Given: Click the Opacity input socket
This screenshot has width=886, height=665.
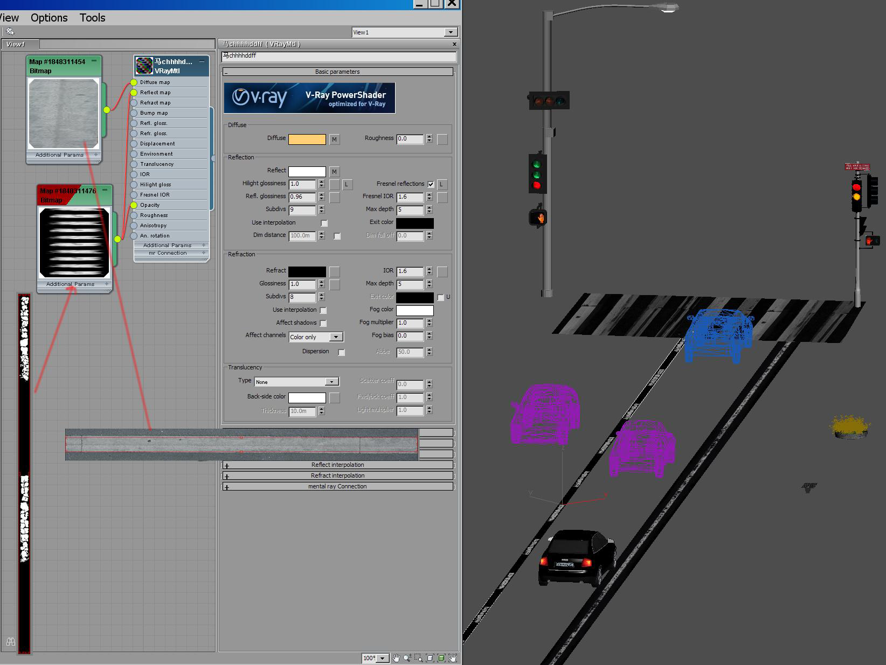Looking at the screenshot, I should (x=134, y=205).
